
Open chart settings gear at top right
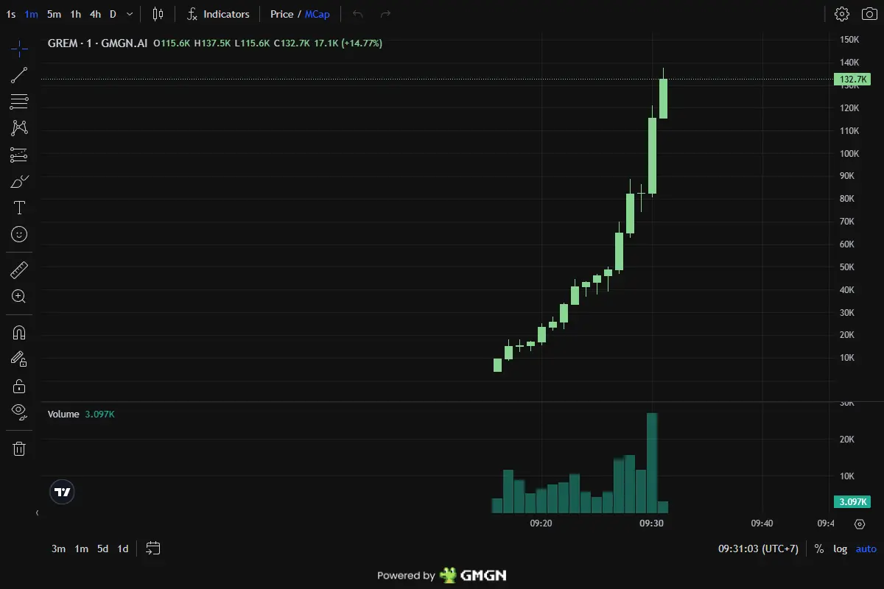pyautogui.click(x=841, y=14)
